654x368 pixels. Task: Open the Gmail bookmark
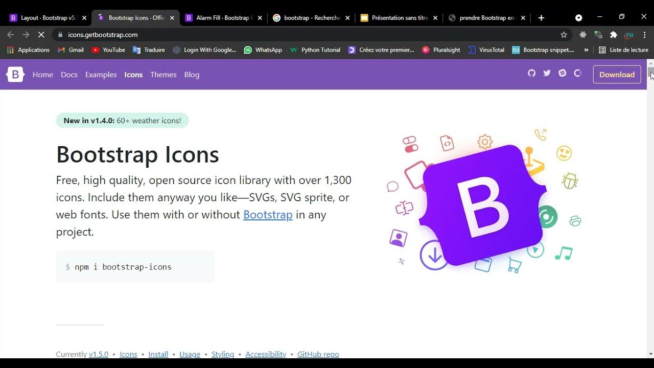click(71, 50)
